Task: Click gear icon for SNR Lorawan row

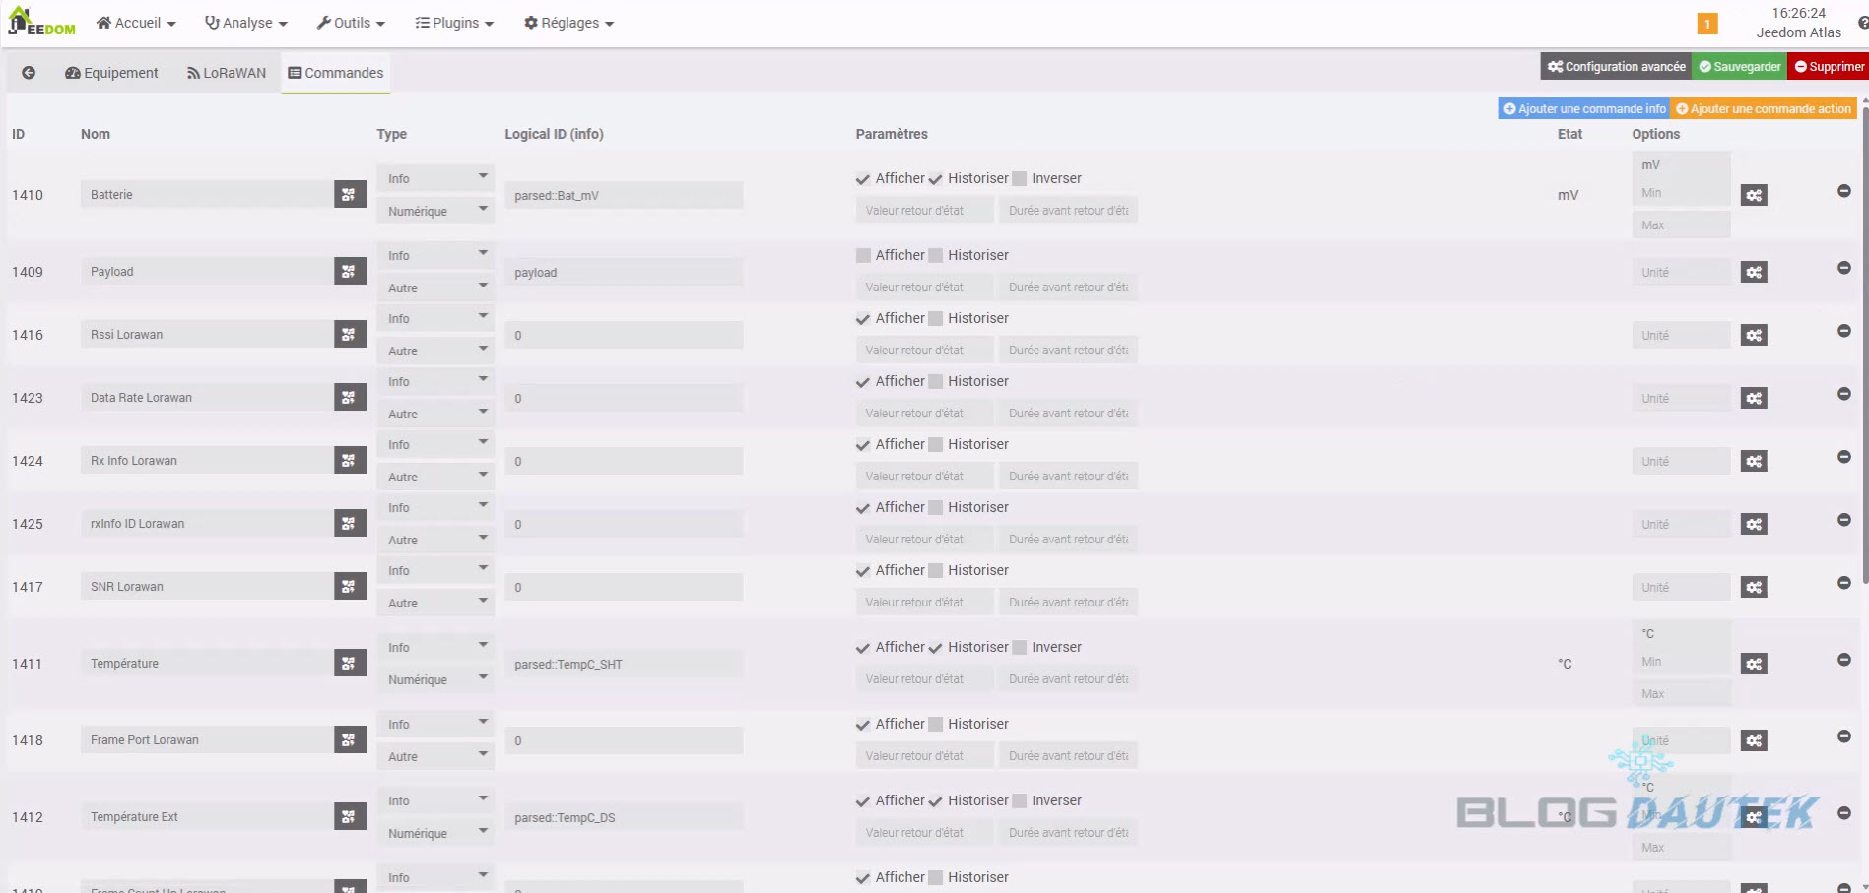Action: tap(1753, 587)
